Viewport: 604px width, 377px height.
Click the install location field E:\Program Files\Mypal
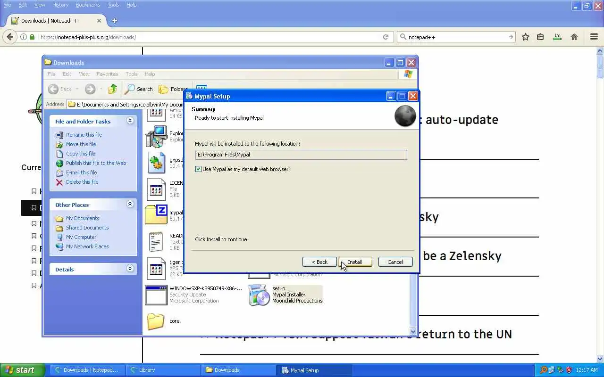tap(301, 155)
